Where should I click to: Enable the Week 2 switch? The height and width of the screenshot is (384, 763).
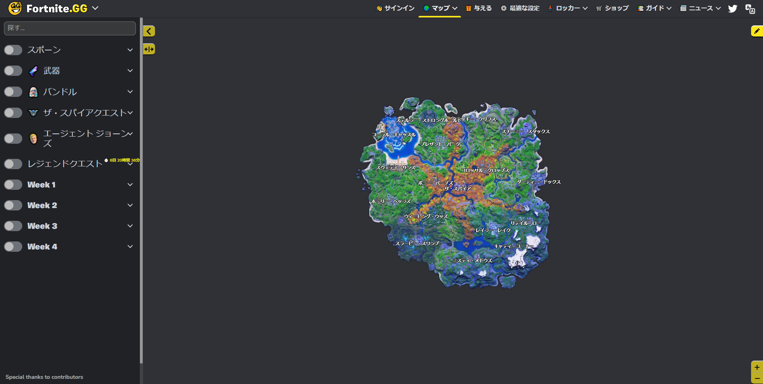(x=13, y=205)
